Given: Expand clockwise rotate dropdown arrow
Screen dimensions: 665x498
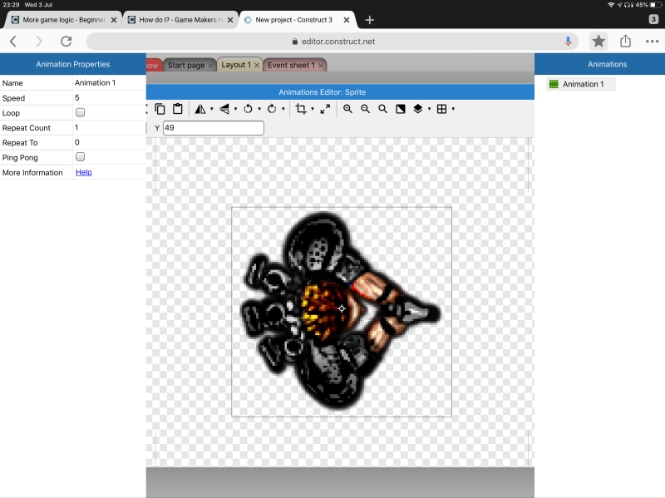Looking at the screenshot, I should 283,109.
